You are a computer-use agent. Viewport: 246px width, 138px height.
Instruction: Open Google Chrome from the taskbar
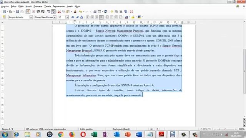[x=61, y=135]
